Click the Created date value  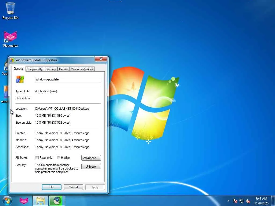coord(62,133)
